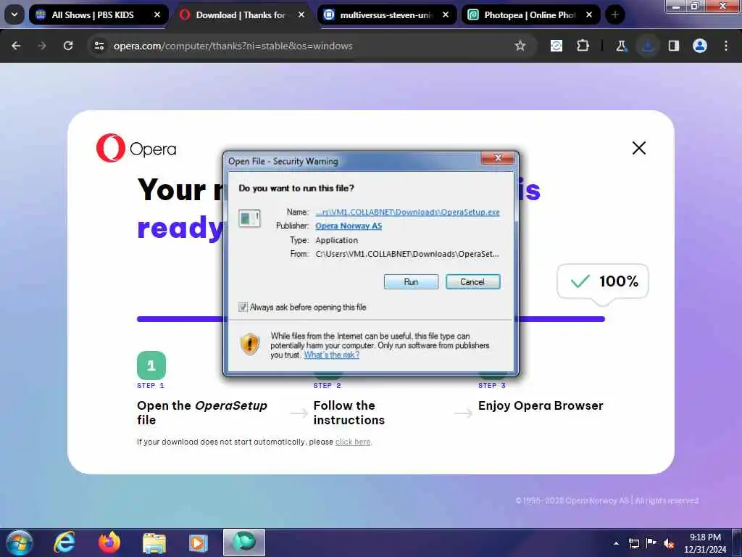
Task: Click the security shield warning icon
Action: click(250, 344)
